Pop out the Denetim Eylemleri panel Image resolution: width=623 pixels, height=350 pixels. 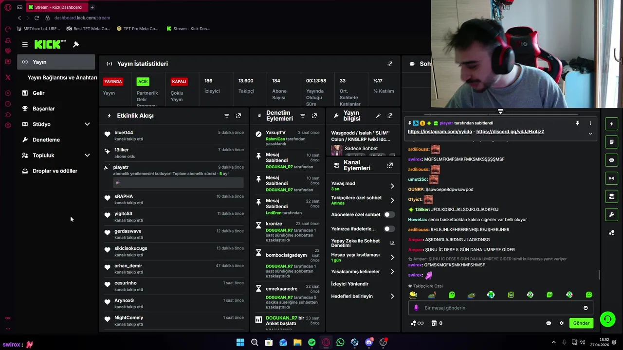click(x=314, y=116)
